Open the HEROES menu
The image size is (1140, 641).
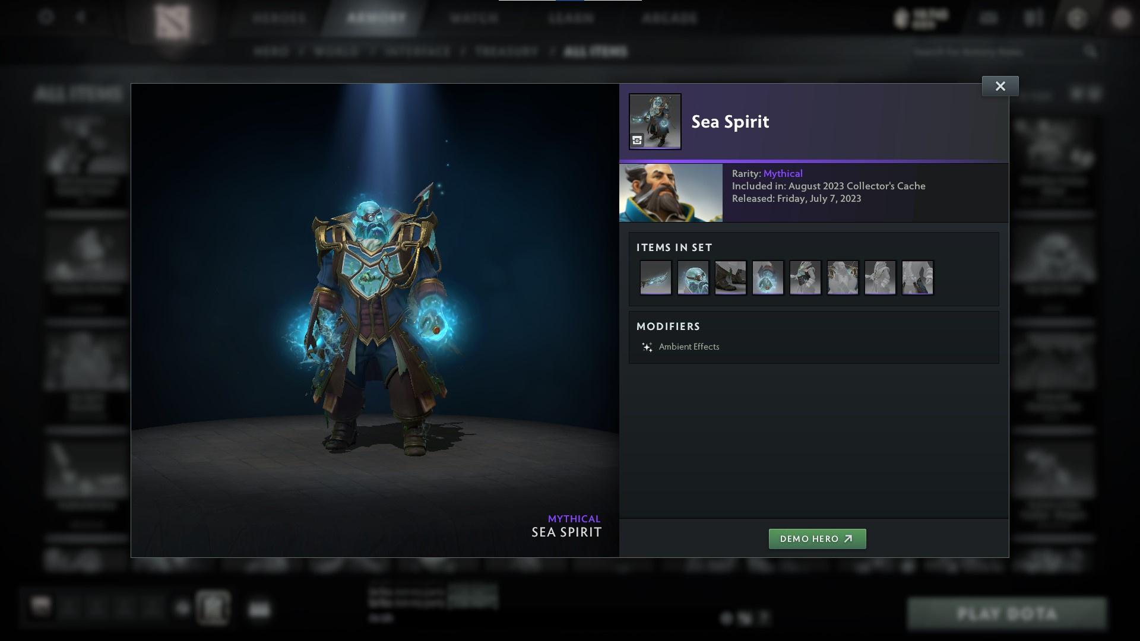[x=279, y=18]
